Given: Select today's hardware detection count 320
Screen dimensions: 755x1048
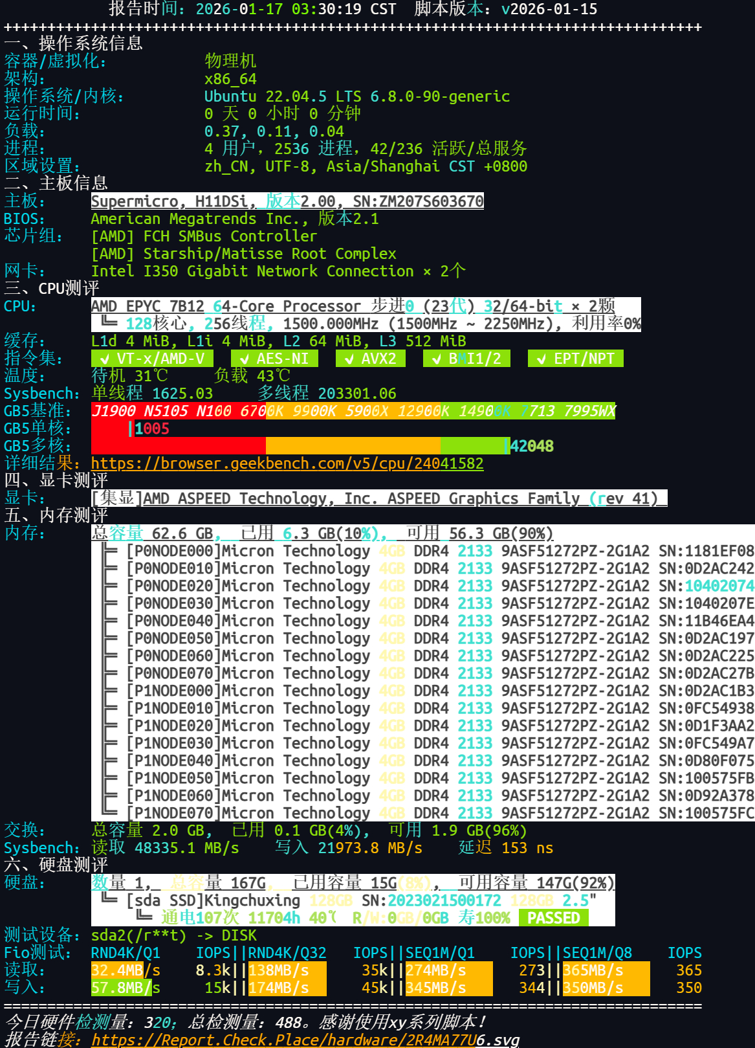Looking at the screenshot, I should pos(157,1023).
